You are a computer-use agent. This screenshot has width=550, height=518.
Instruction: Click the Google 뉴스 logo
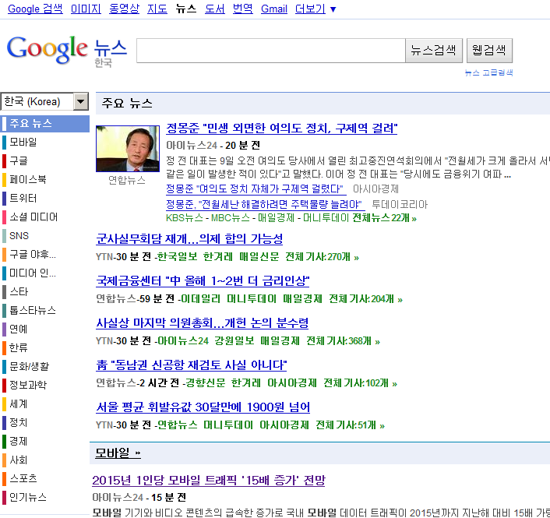coord(67,51)
